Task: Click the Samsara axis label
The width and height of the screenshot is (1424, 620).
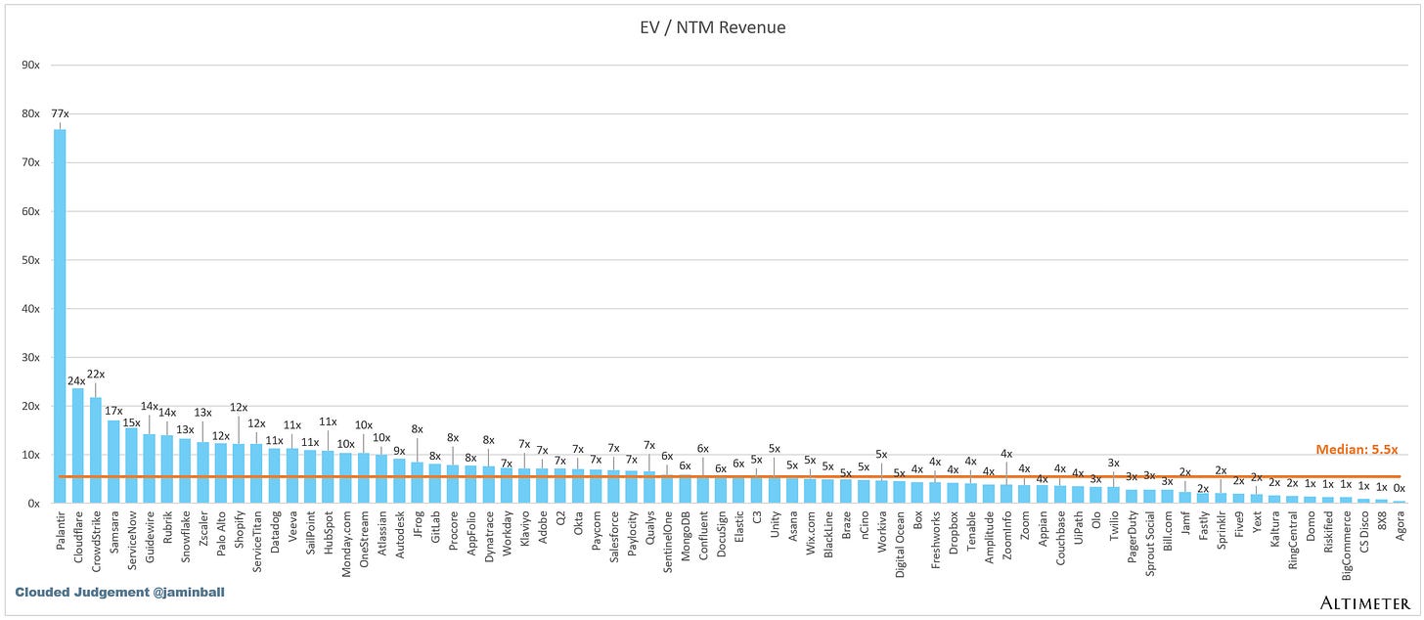Action: (113, 531)
